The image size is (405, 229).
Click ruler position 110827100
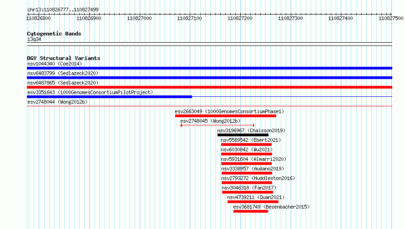[x=189, y=18]
